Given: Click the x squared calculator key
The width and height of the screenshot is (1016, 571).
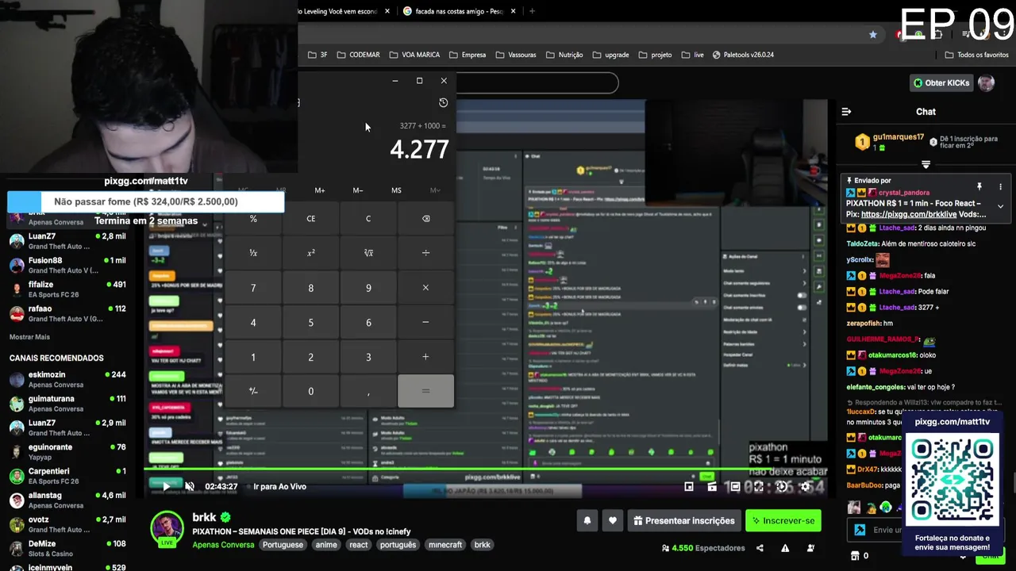Looking at the screenshot, I should 310,253.
